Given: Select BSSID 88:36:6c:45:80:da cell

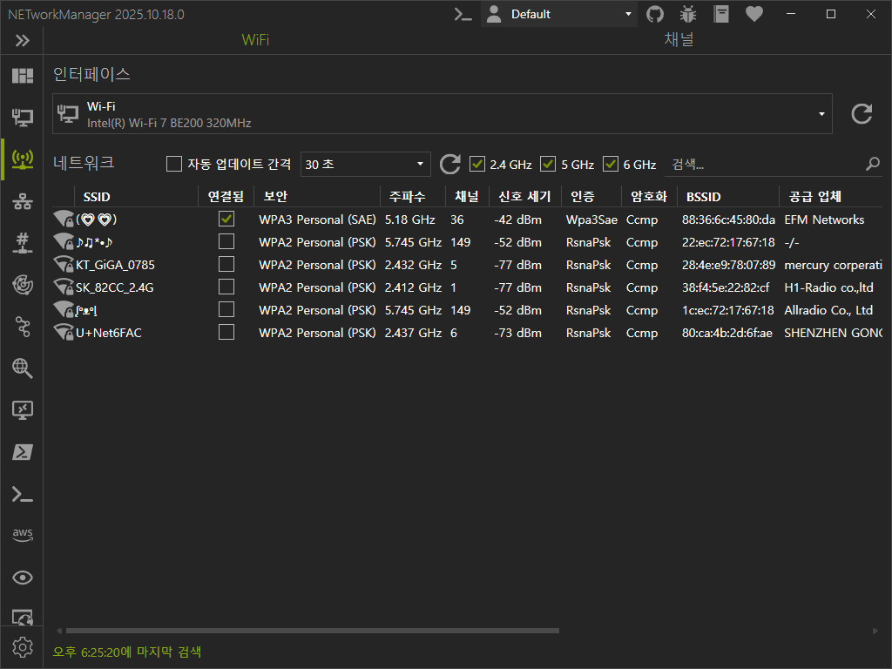Looking at the screenshot, I should coord(728,220).
